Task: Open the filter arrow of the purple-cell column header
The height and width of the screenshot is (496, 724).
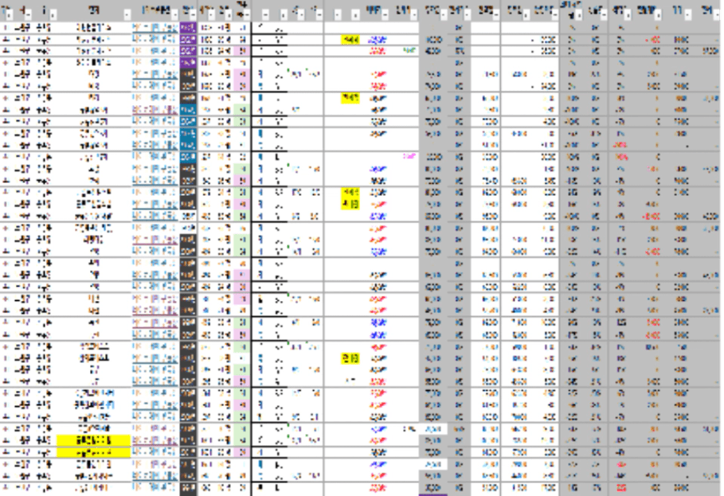Action: coord(194,16)
